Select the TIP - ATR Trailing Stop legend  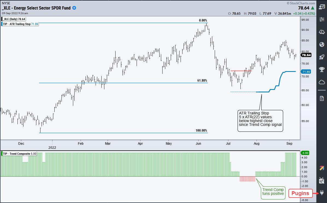tap(20, 24)
